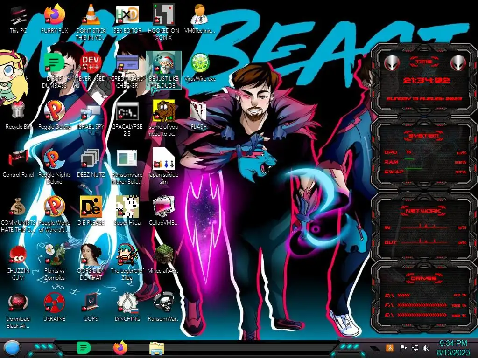Click the TIME header on the widget

pyautogui.click(x=424, y=62)
